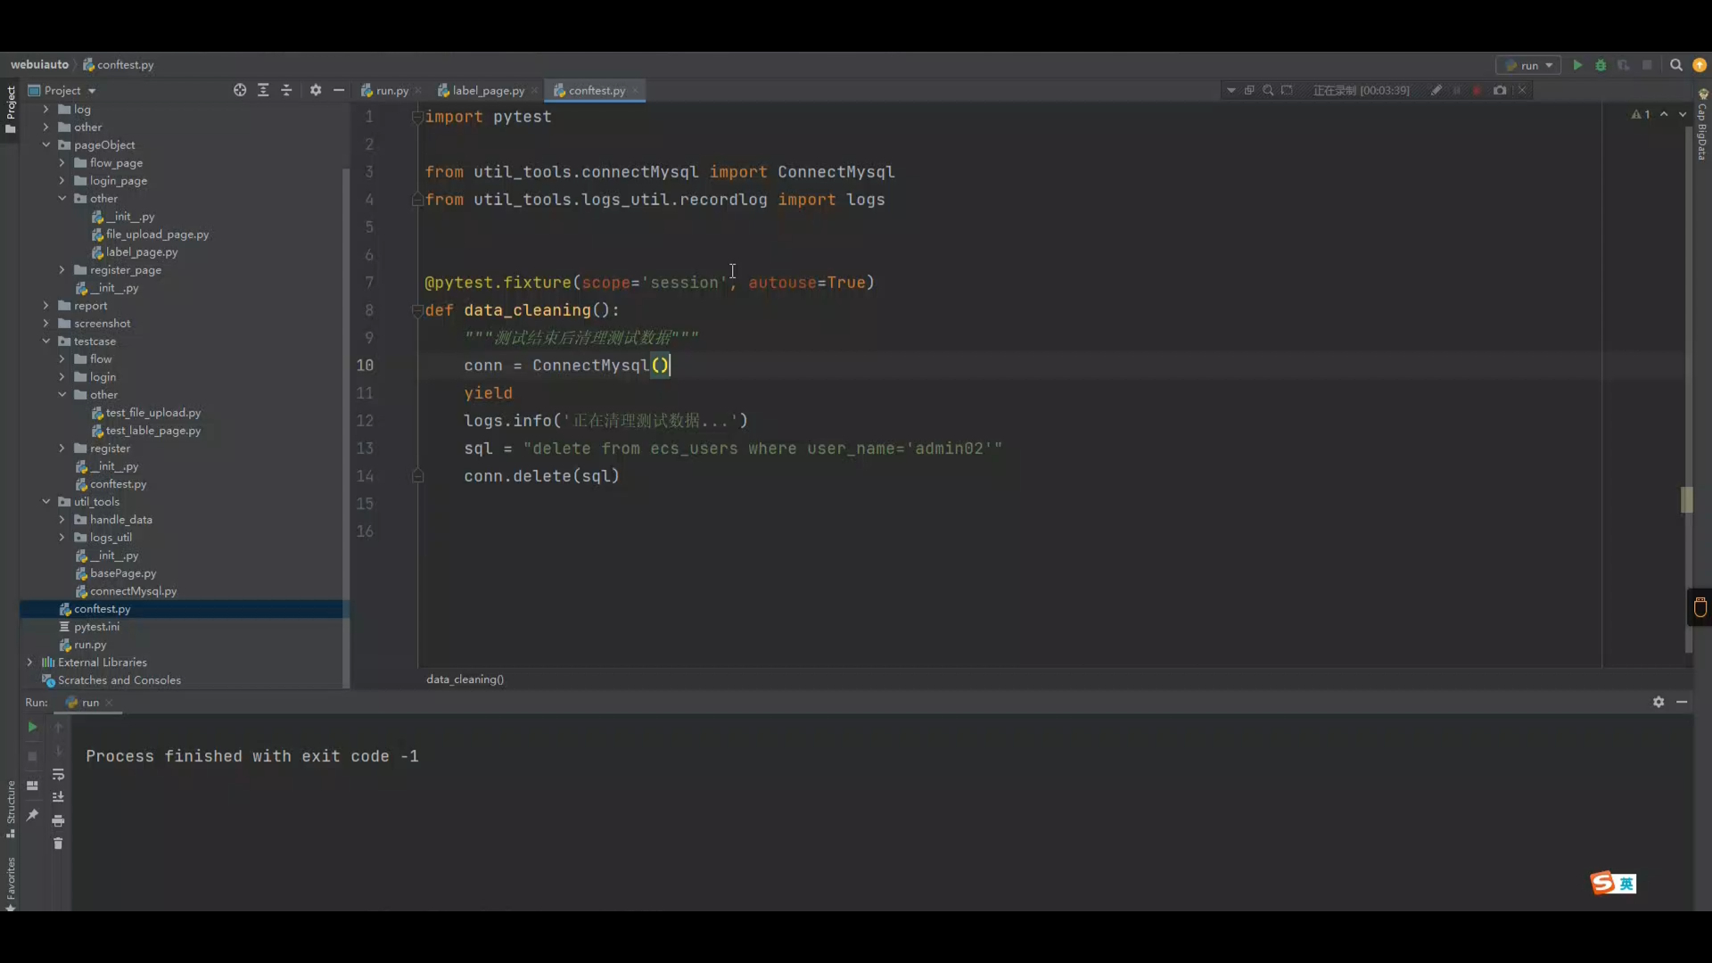Rerun program with Run panel green arrow

coord(32,728)
